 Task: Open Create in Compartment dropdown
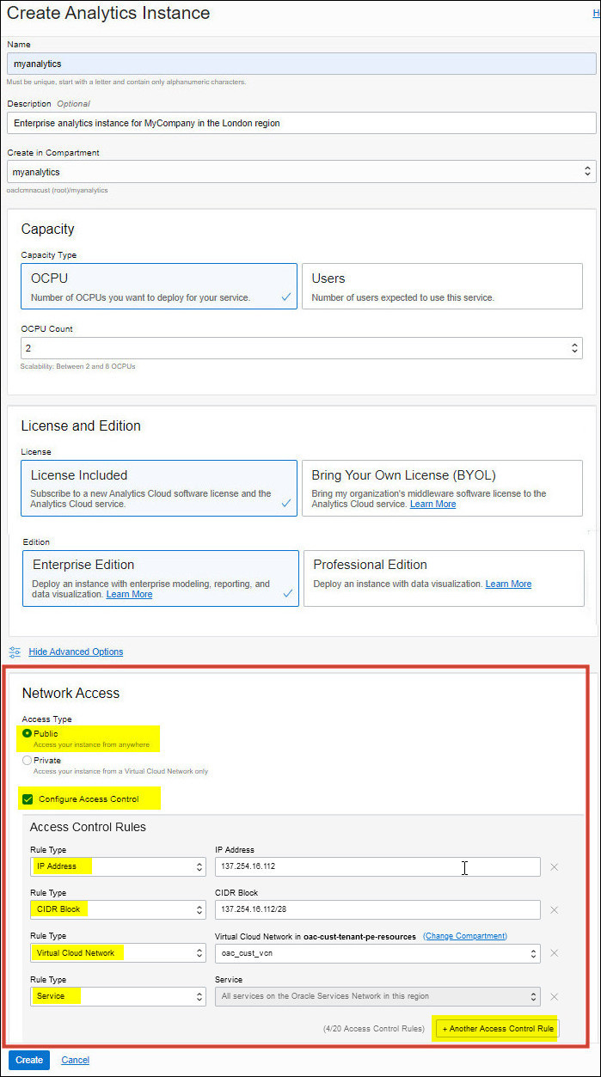point(301,172)
